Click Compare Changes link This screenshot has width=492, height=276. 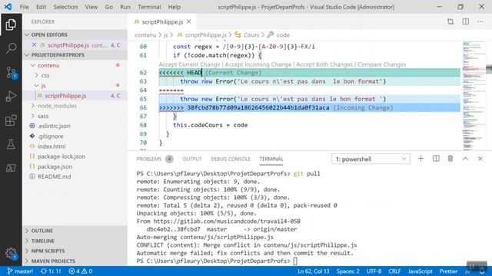(x=381, y=64)
